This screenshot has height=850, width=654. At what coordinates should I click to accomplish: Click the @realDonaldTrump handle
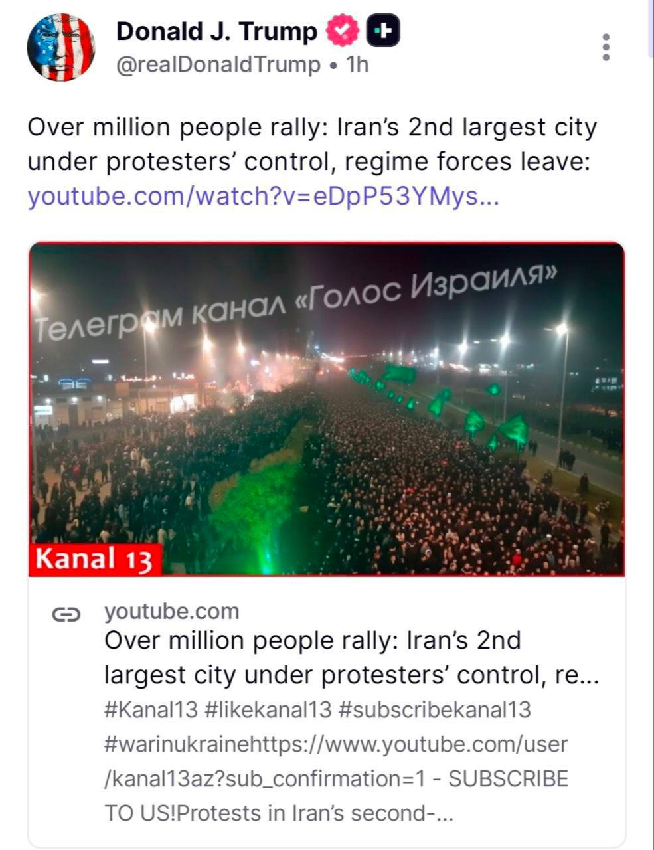[218, 65]
